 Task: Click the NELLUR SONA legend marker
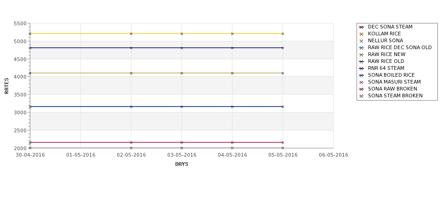click(362, 41)
